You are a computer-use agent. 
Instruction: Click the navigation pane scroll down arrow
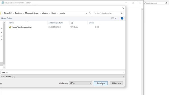[4, 68]
